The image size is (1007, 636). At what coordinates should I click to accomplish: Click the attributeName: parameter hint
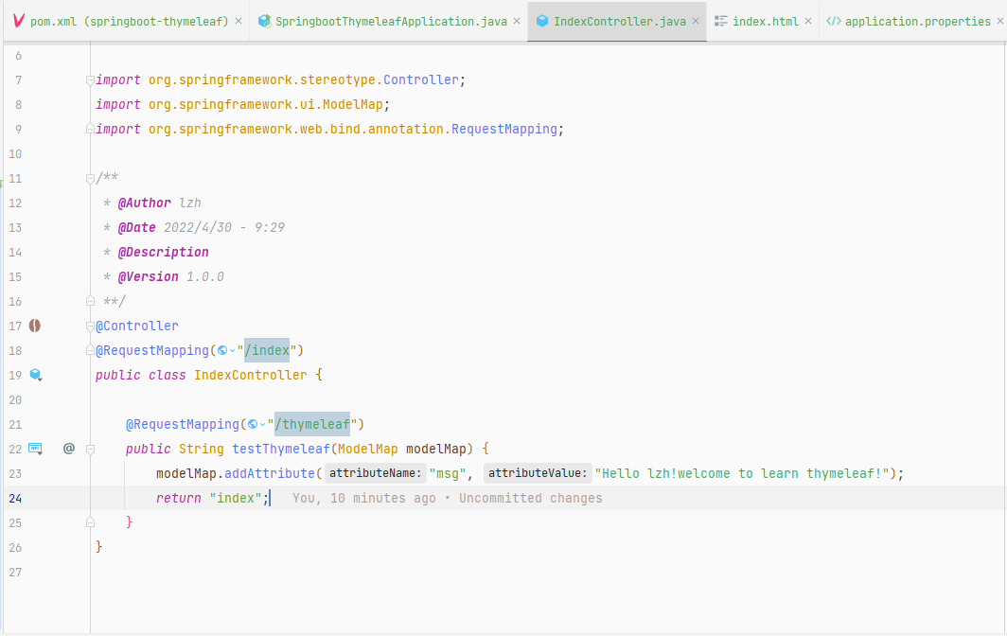375,473
